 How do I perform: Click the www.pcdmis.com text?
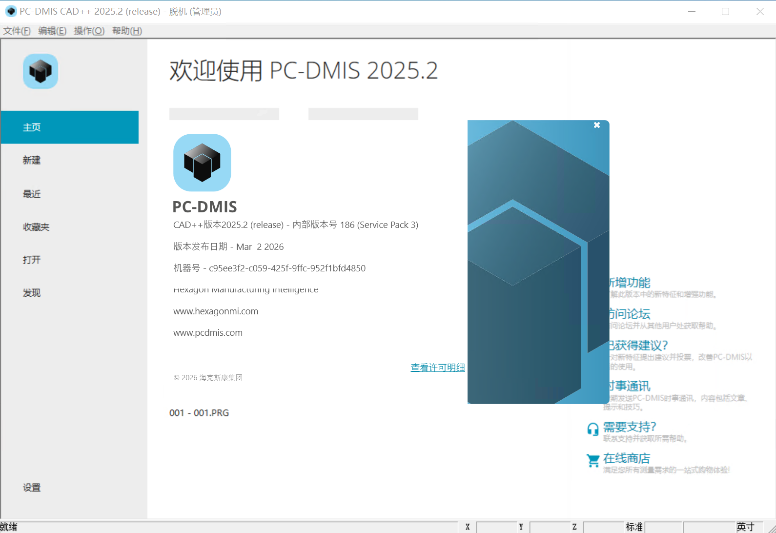pyautogui.click(x=208, y=333)
